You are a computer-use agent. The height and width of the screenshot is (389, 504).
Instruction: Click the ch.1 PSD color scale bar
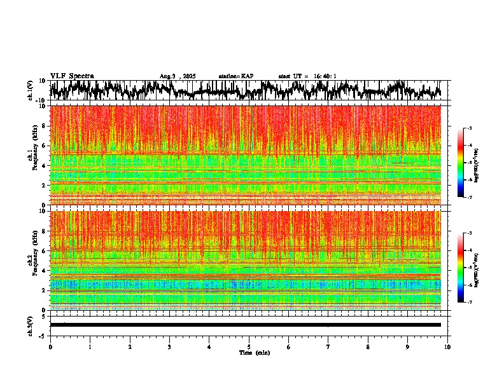tap(460, 163)
